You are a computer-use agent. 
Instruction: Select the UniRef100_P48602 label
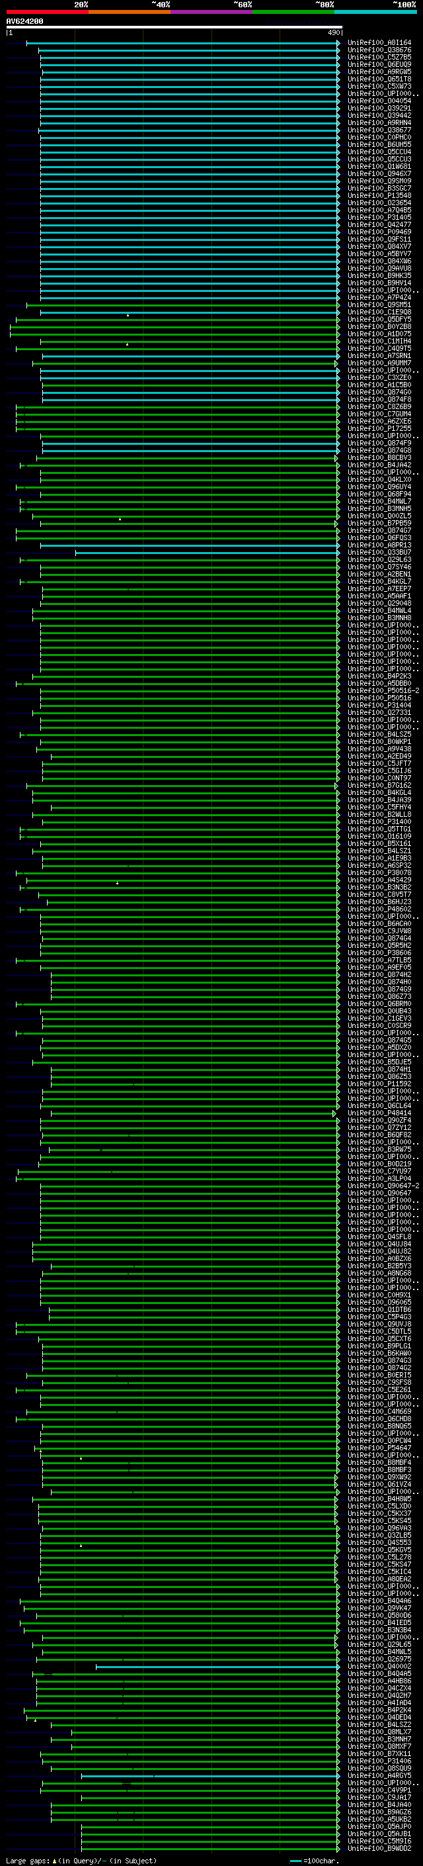pos(379,909)
